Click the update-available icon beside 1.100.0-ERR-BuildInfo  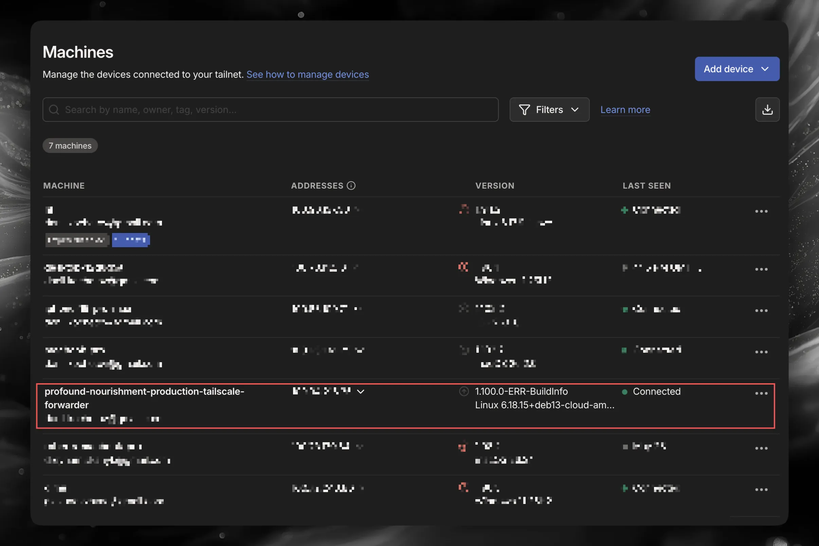[x=464, y=391]
